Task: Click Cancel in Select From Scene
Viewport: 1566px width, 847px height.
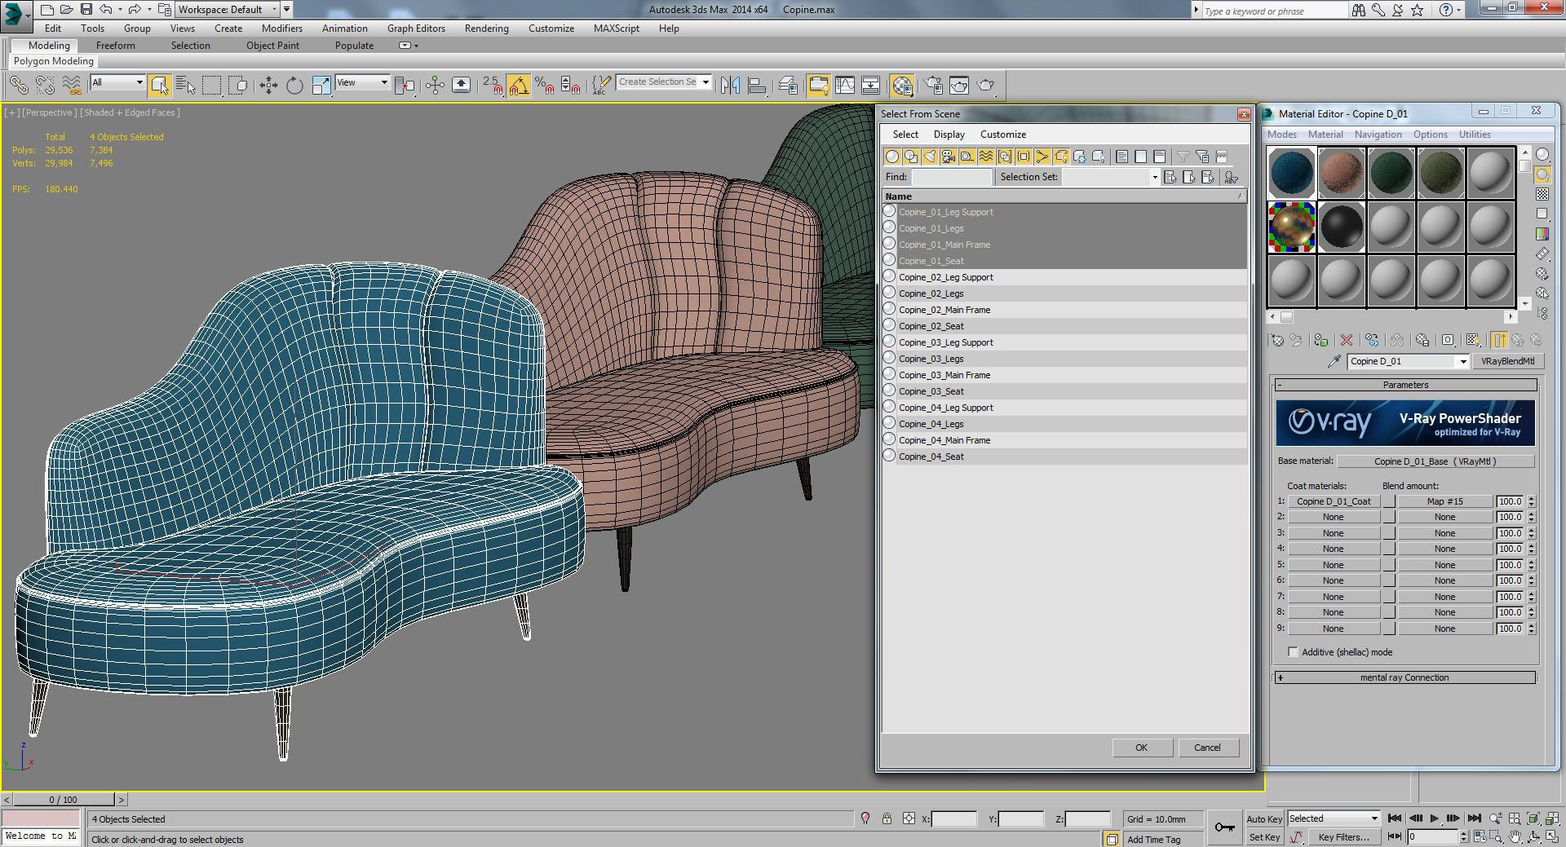Action: click(x=1207, y=748)
